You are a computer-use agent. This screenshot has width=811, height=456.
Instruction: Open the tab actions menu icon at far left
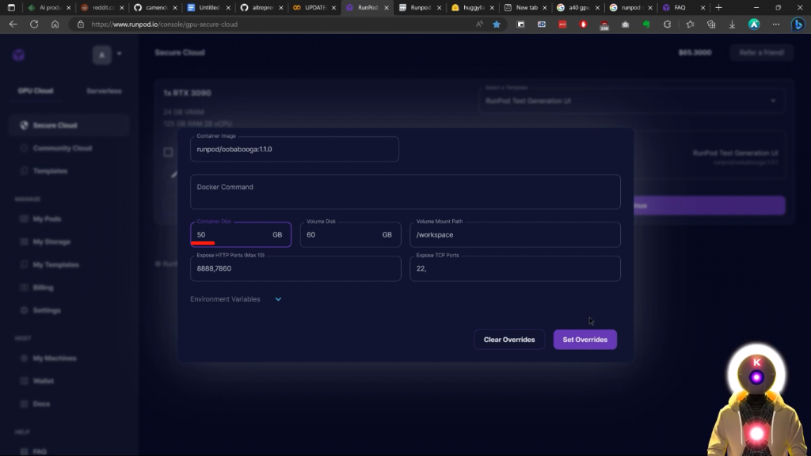click(x=11, y=8)
